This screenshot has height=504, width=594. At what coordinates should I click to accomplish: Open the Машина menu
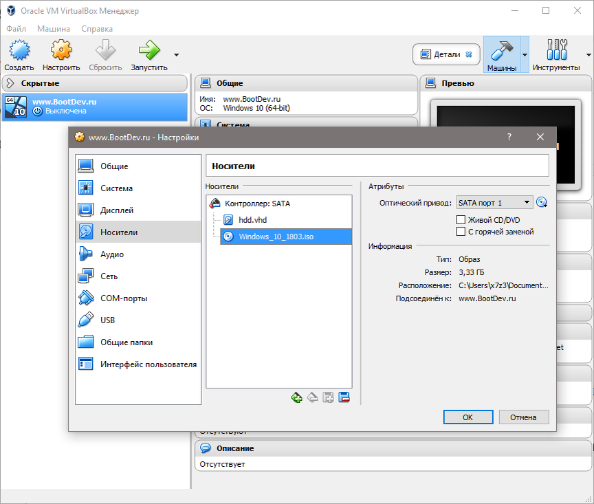coord(54,29)
